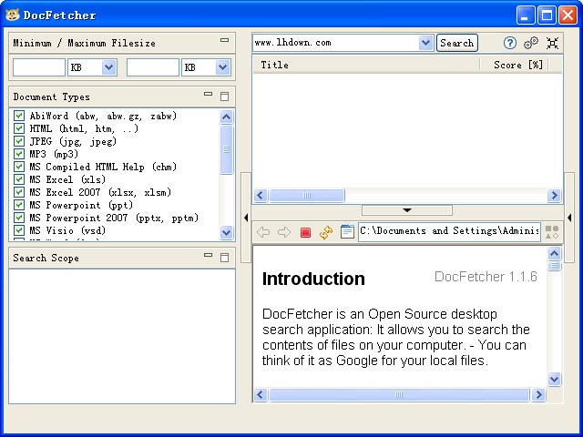Uncheck MS Excel (xls) type

(x=19, y=179)
